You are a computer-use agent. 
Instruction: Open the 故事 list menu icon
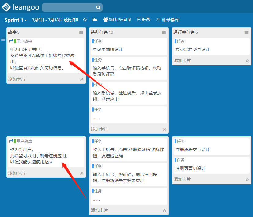[81, 32]
